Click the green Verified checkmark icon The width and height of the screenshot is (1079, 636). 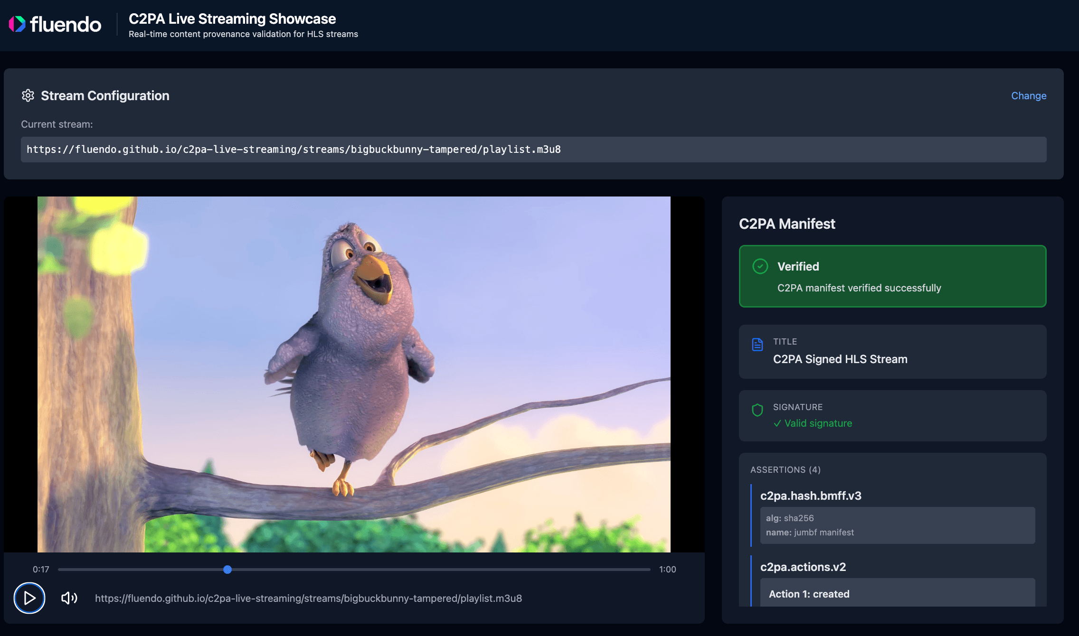[760, 266]
